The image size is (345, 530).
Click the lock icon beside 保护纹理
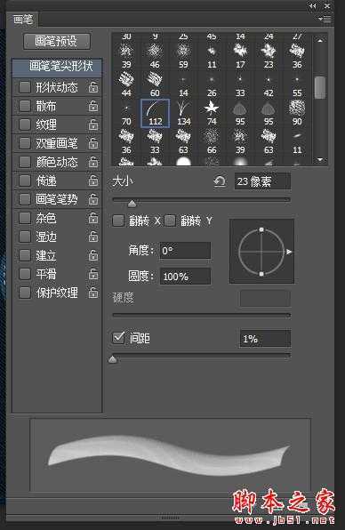[x=93, y=293]
